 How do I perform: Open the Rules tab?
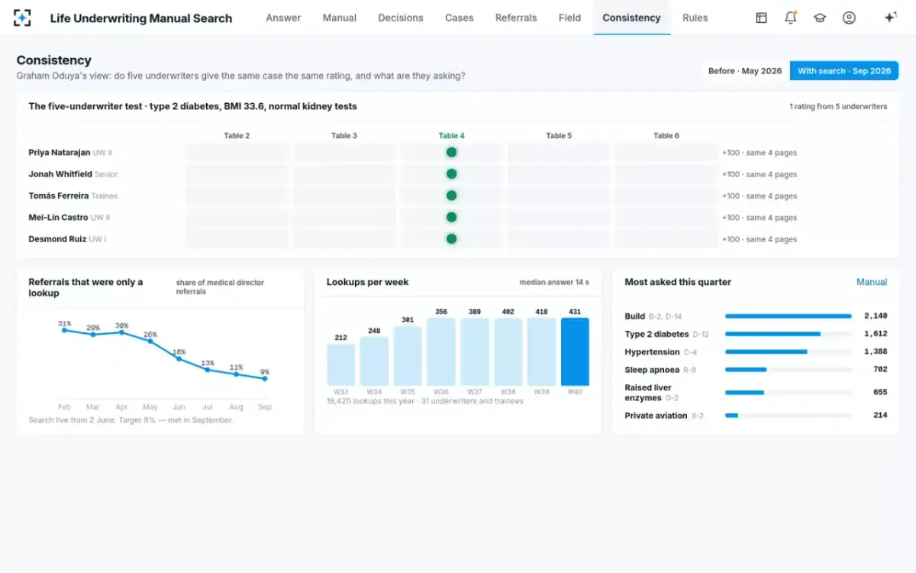695,18
